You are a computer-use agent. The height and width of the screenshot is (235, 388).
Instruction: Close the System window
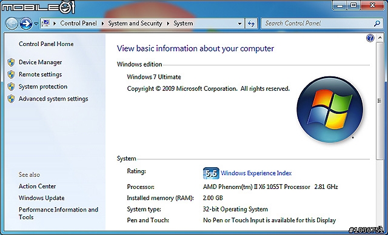(373, 5)
